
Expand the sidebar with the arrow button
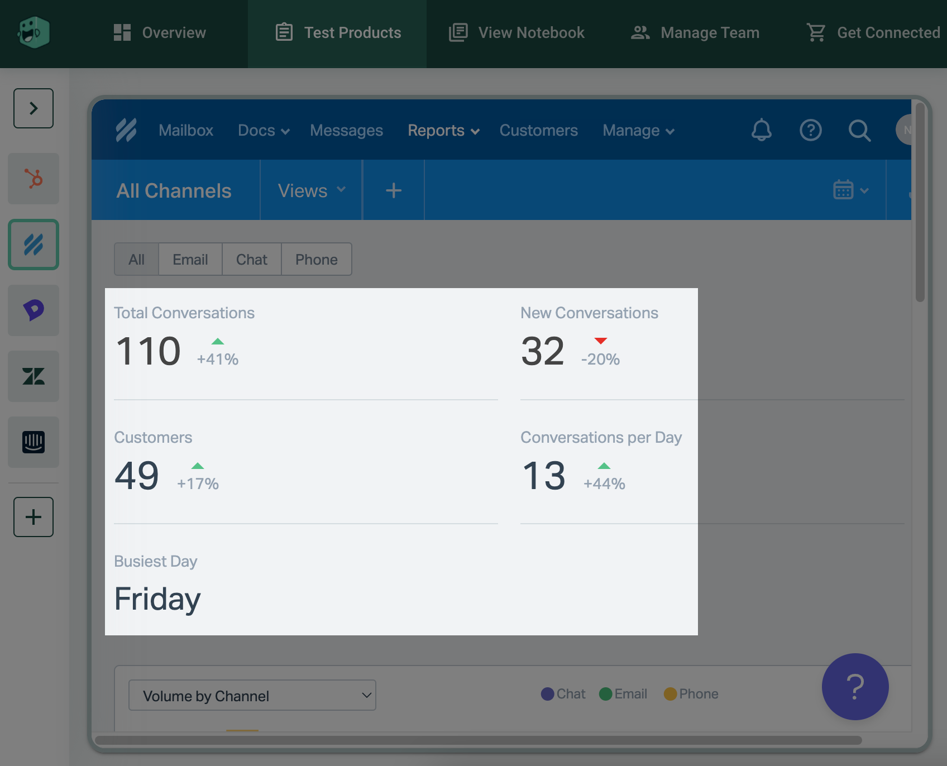pyautogui.click(x=34, y=108)
